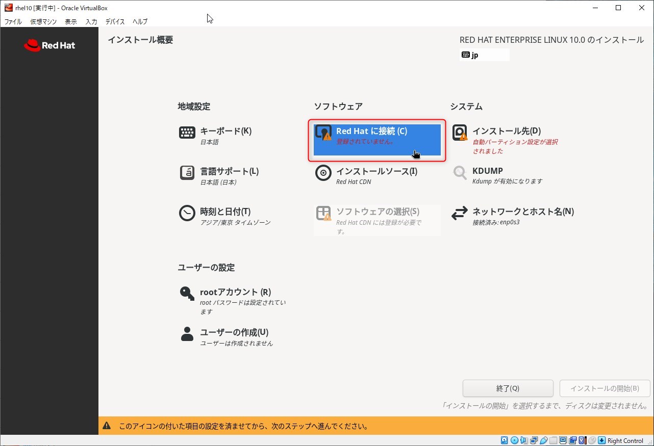This screenshot has width=654, height=446.
Task: Click the 終了(Q) button
Action: tap(508, 388)
